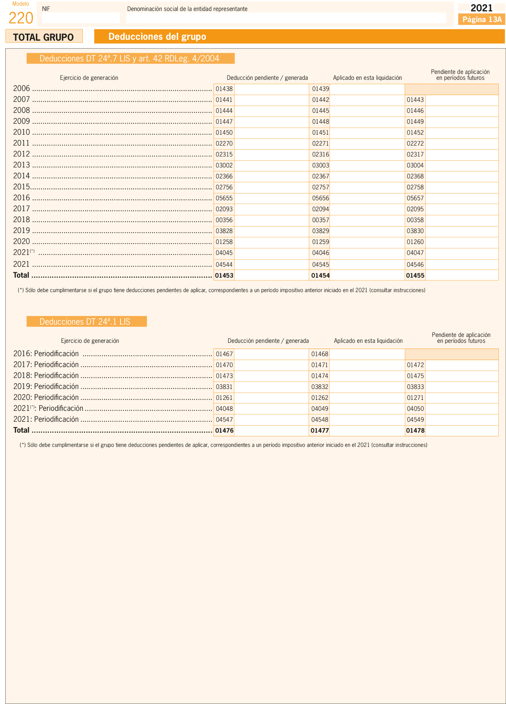Select total field 01454 applied

(367, 275)
